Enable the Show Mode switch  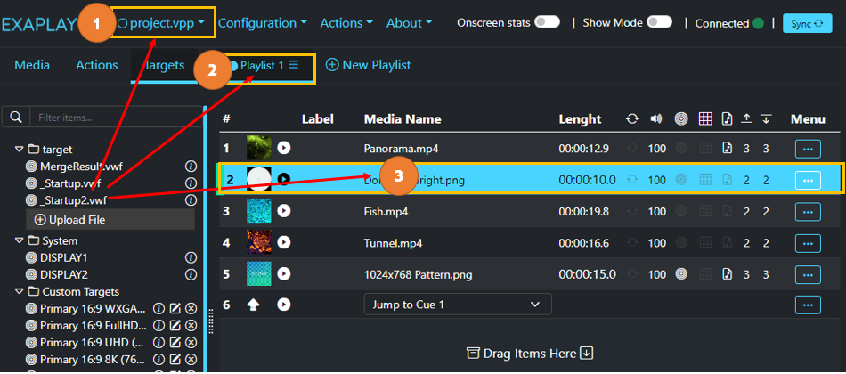[x=659, y=22]
